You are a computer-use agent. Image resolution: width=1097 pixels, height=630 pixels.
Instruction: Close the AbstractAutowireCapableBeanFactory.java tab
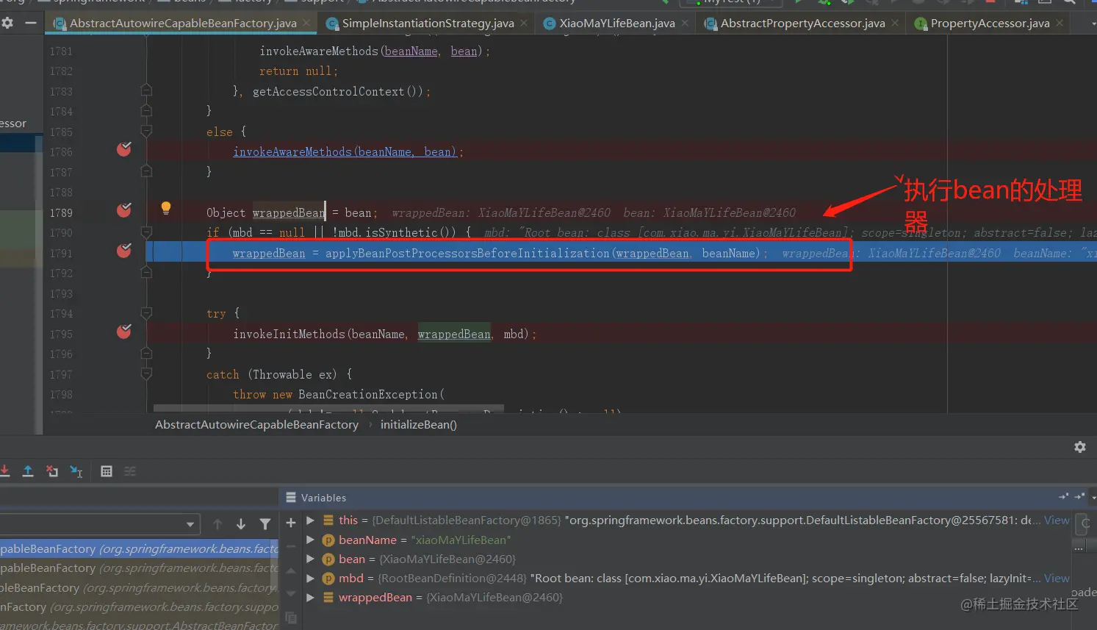307,24
